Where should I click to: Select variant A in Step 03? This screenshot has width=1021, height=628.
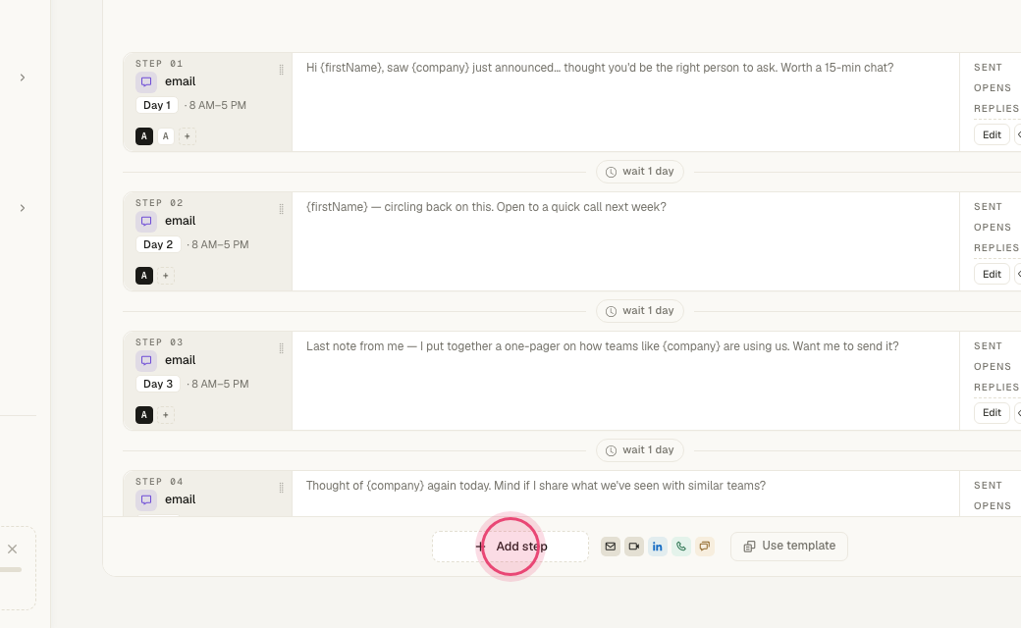[x=144, y=415]
